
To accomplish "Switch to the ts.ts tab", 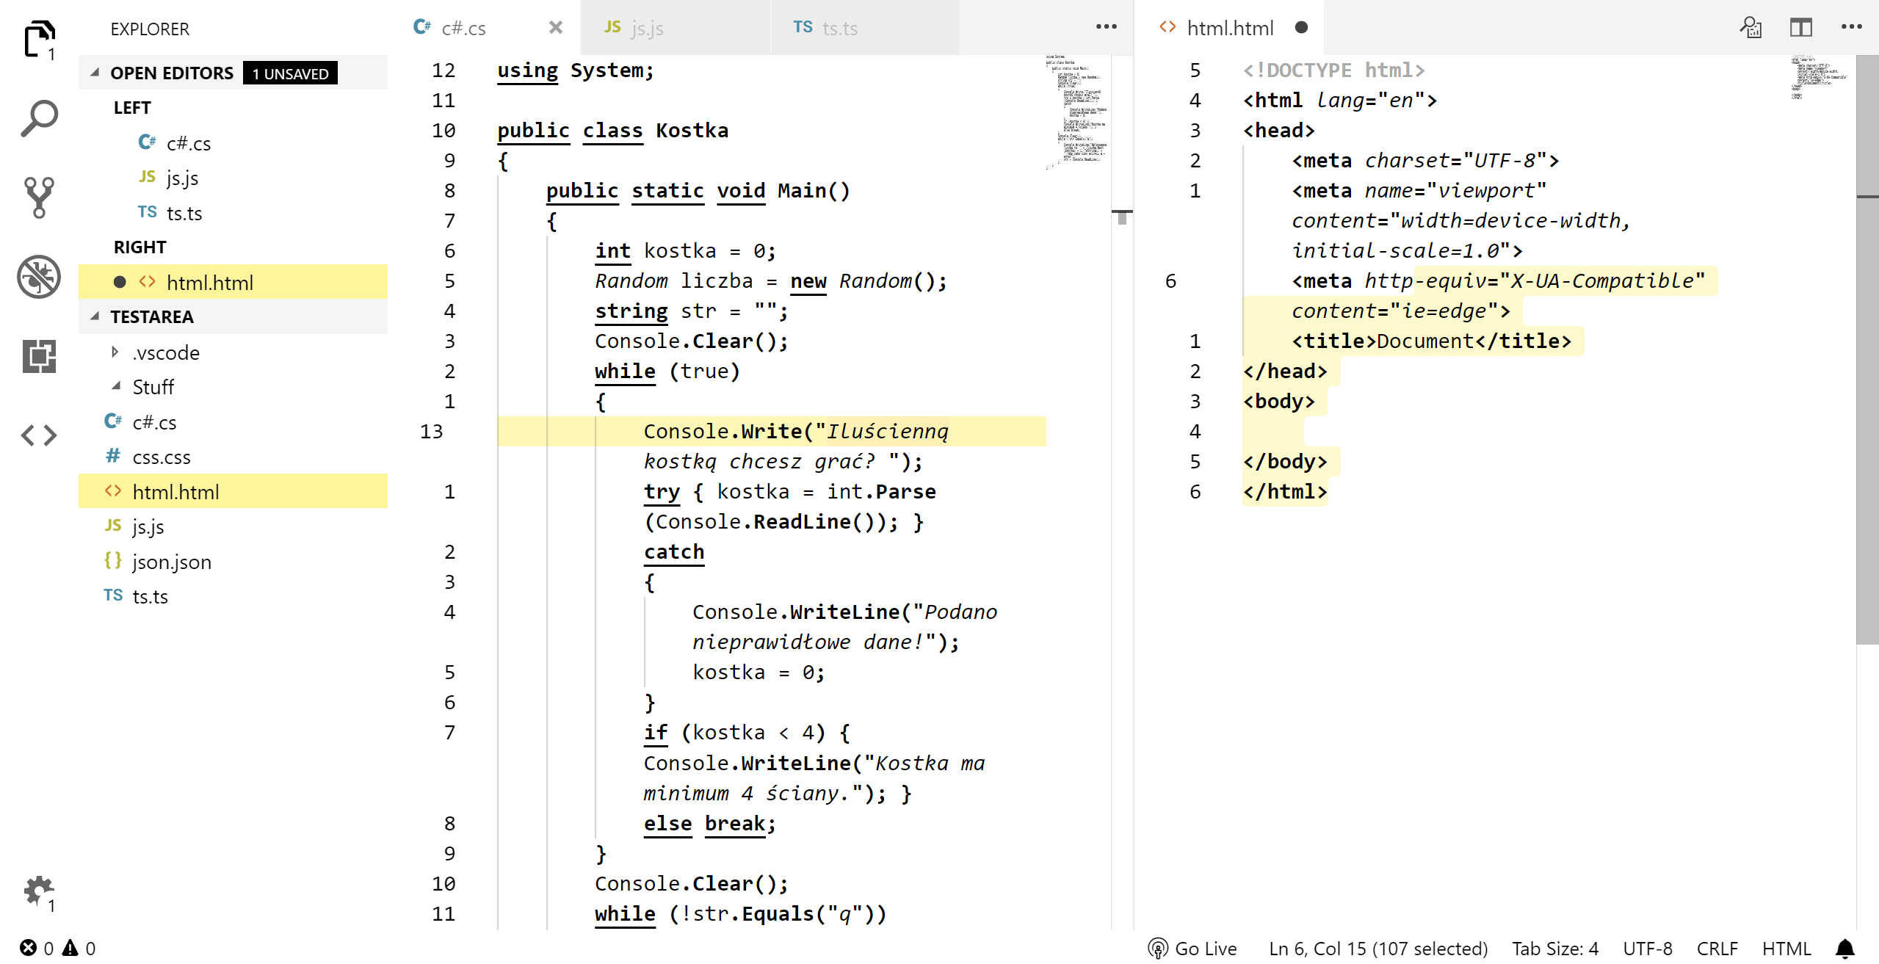I will [x=839, y=28].
